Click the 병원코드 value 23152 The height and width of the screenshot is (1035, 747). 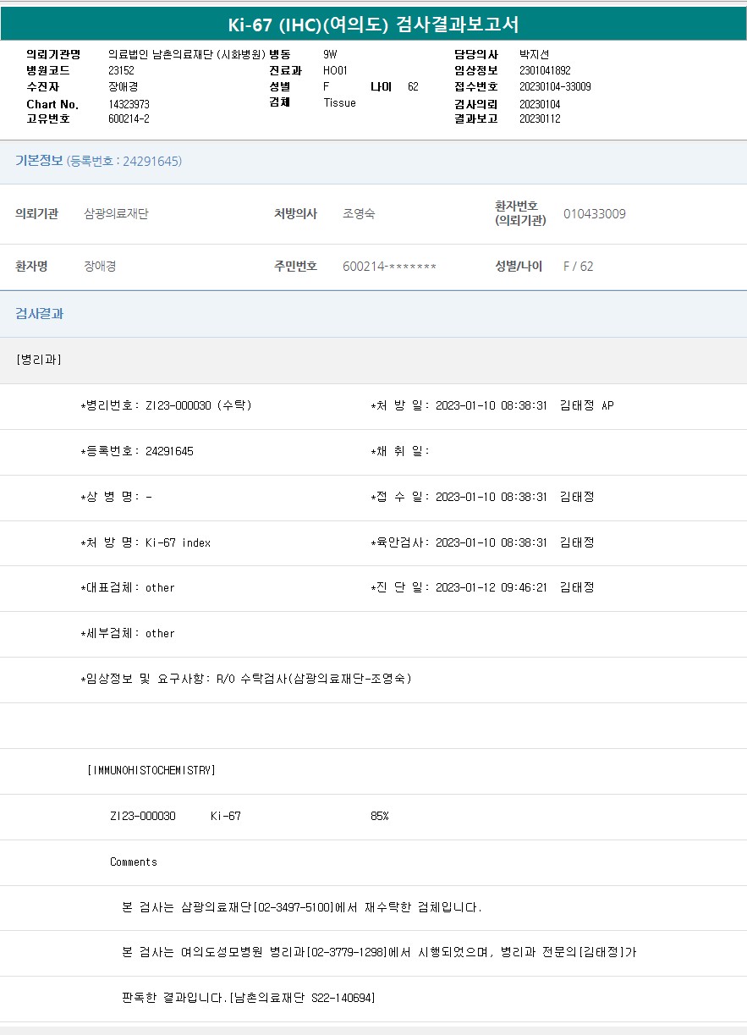[x=120, y=71]
